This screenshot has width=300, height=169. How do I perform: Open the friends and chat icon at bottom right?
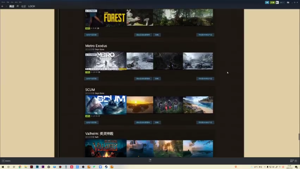[292, 161]
